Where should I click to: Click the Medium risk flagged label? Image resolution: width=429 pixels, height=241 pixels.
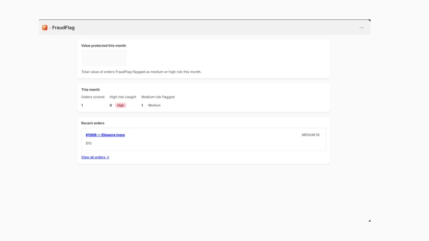(158, 97)
